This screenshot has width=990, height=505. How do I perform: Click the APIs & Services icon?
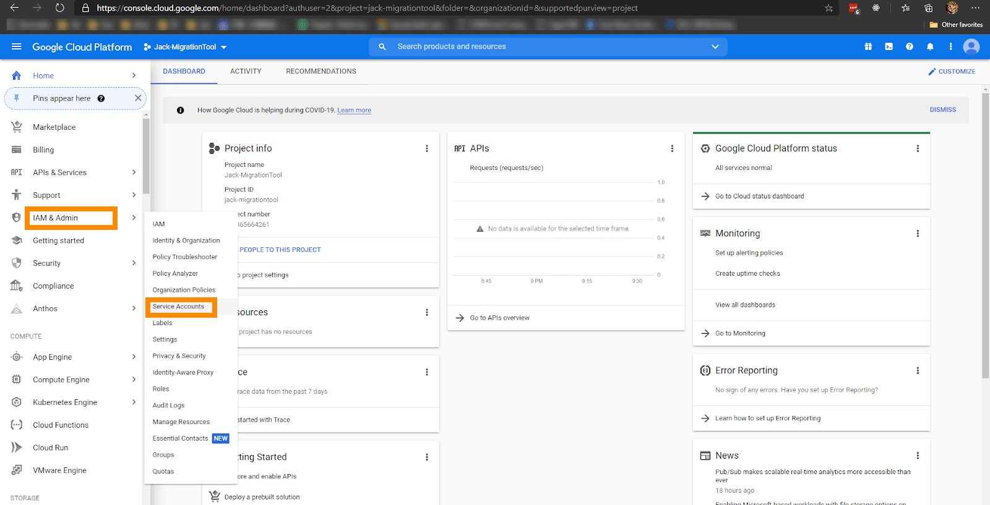[x=17, y=172]
